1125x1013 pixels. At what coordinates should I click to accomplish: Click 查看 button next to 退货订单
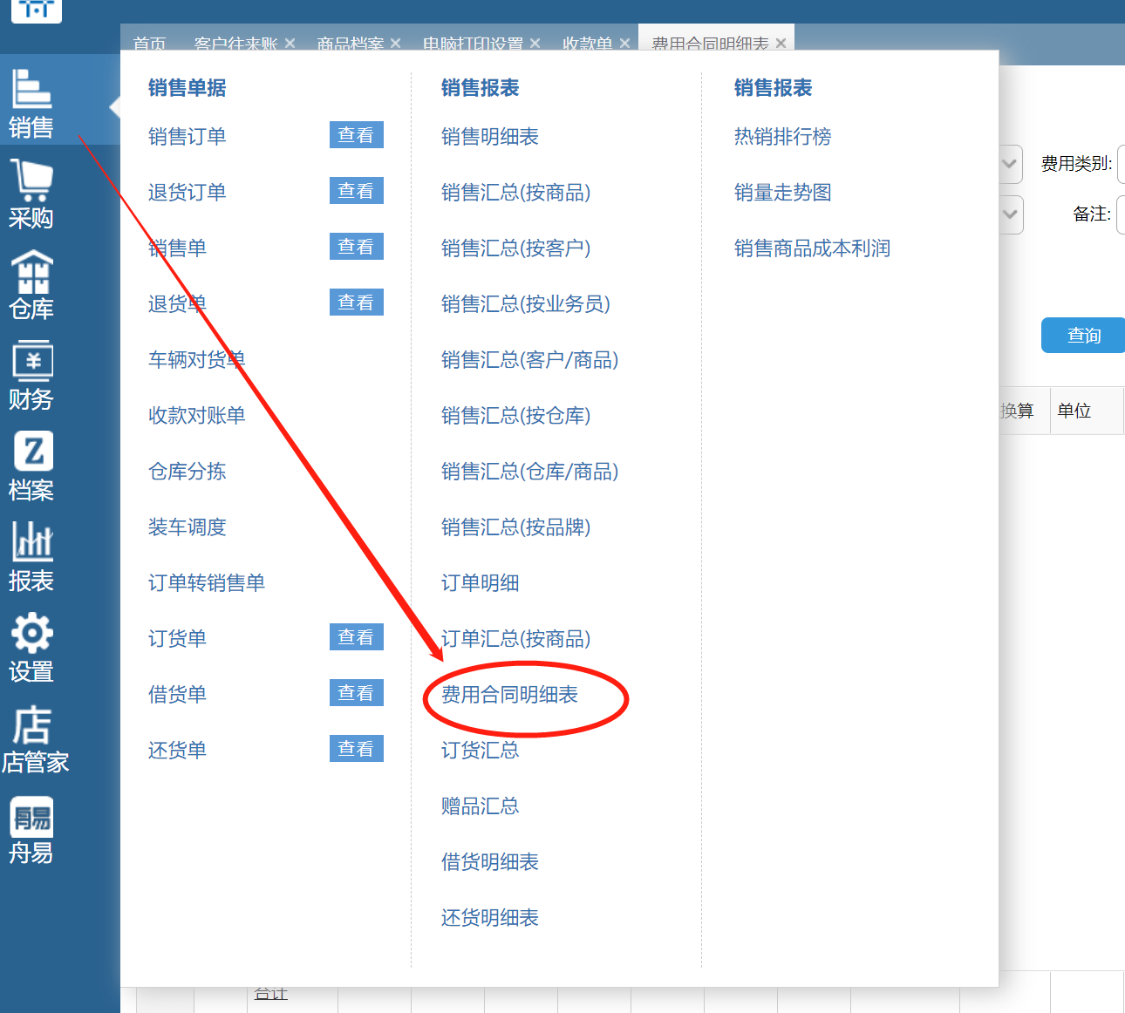pos(357,191)
